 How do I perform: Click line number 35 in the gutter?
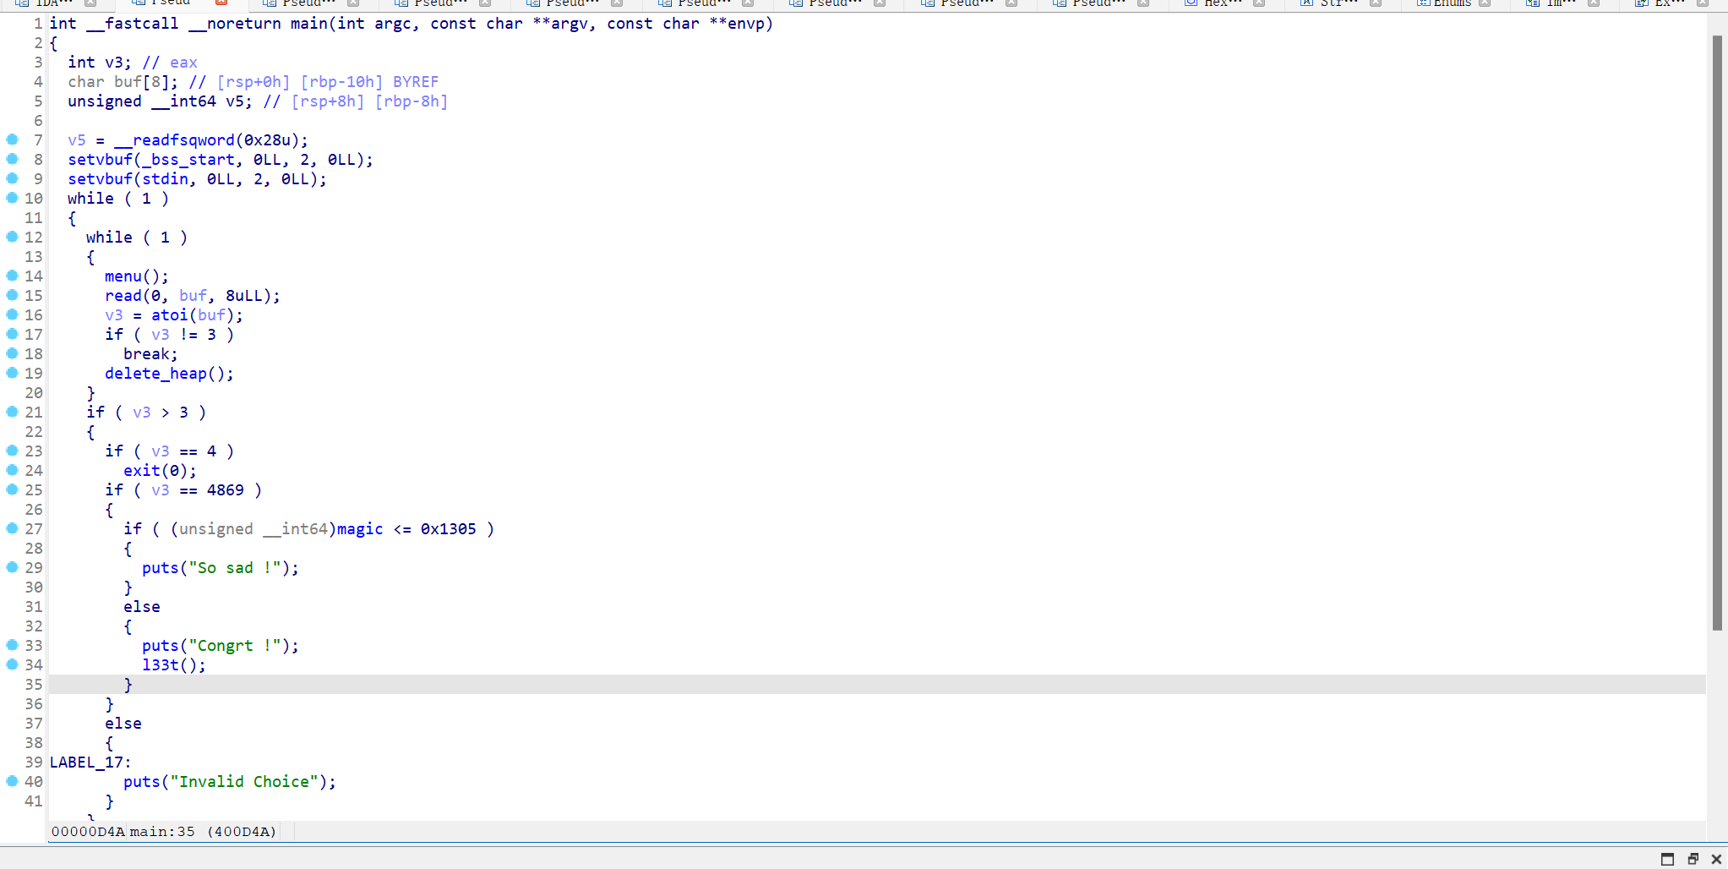pos(34,685)
